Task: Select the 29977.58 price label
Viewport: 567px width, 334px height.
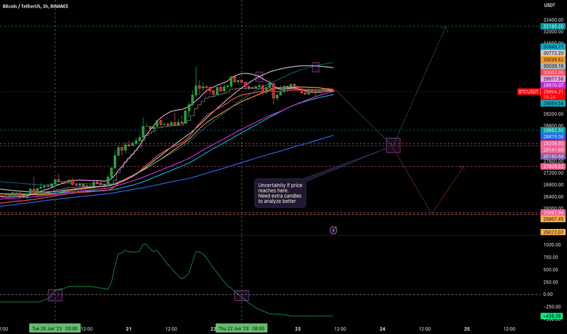Action: (x=553, y=79)
